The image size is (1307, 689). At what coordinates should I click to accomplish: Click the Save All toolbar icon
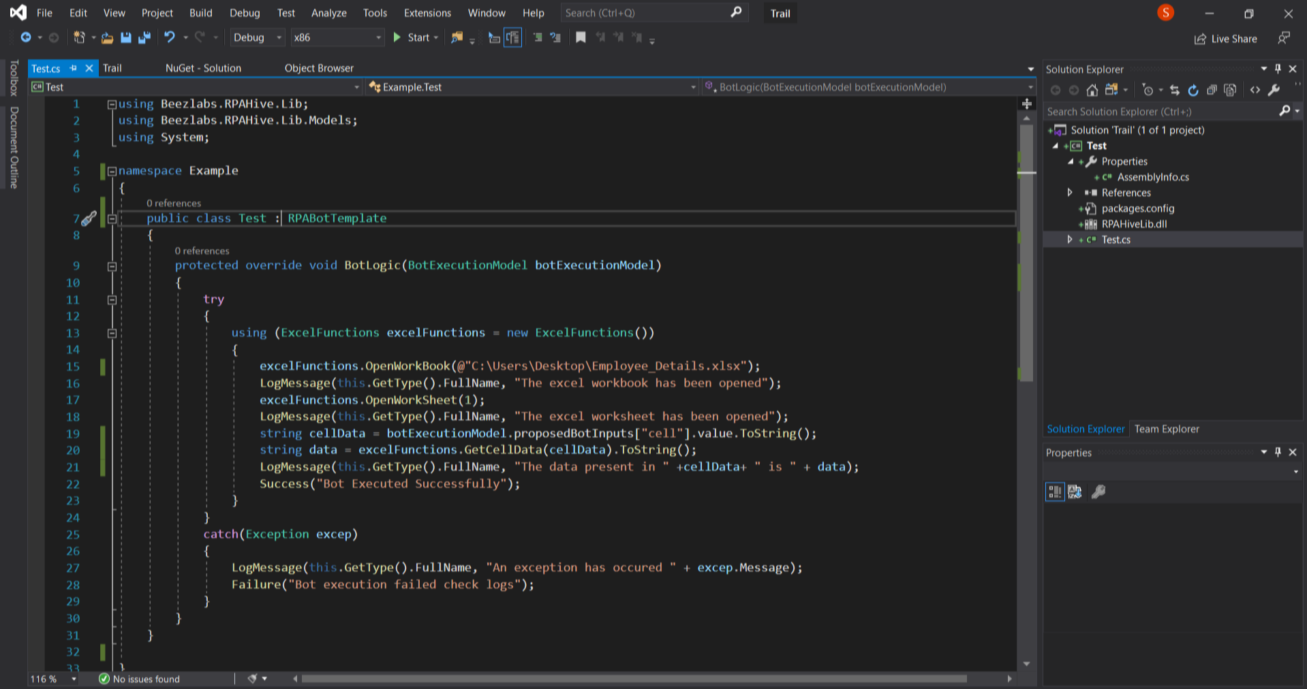tap(144, 37)
